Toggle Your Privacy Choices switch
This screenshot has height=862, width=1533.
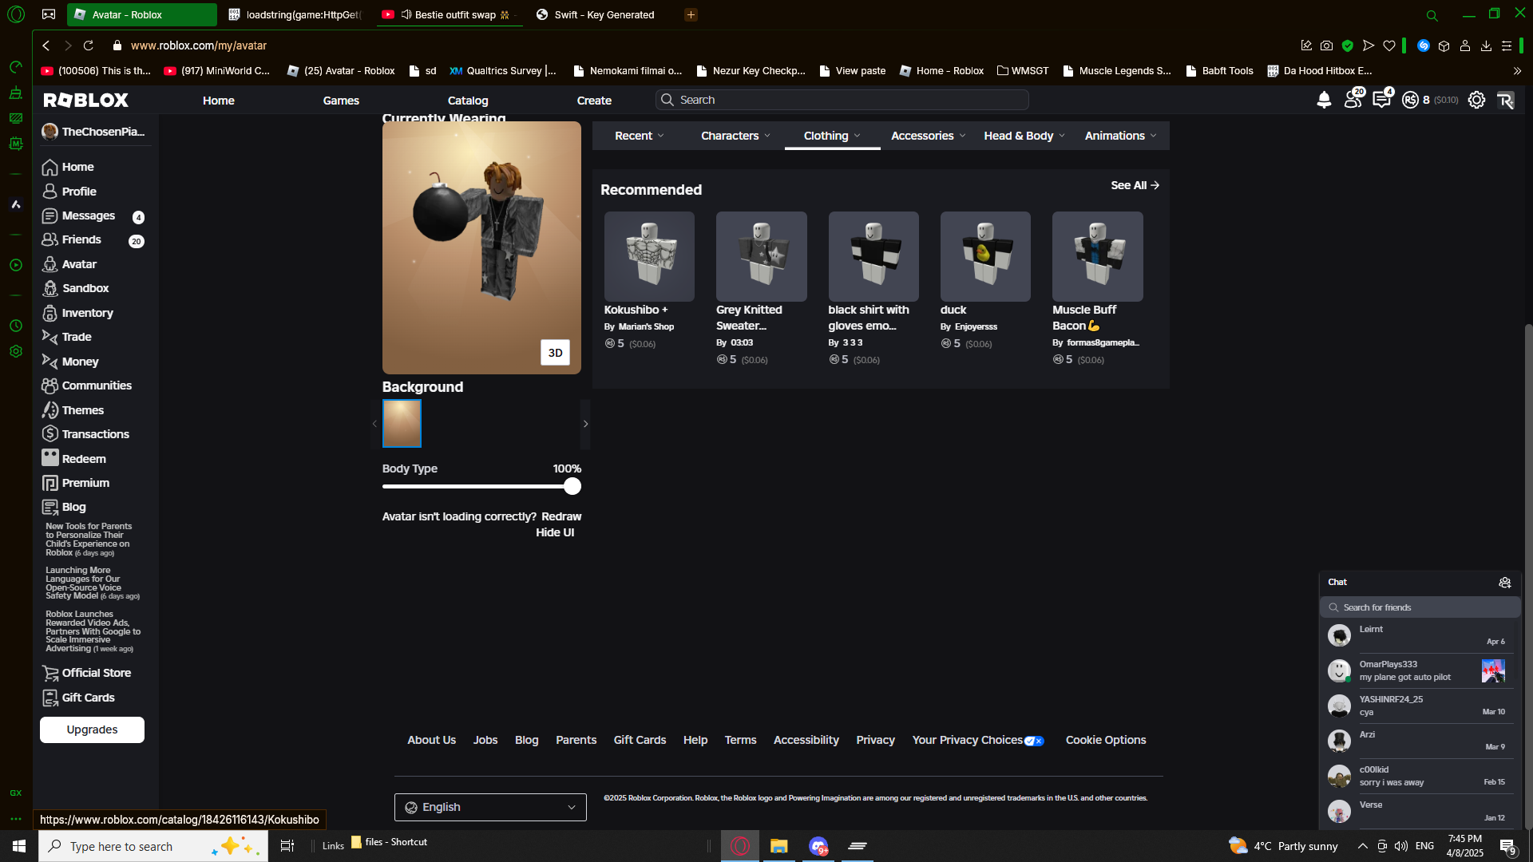[x=1034, y=741]
